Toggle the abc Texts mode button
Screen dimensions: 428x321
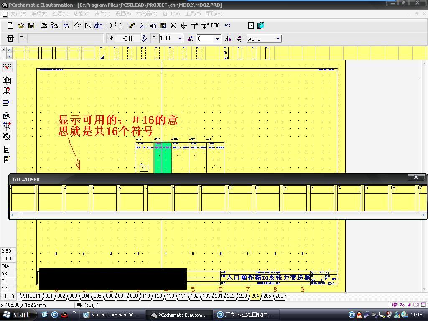pyautogui.click(x=98, y=25)
